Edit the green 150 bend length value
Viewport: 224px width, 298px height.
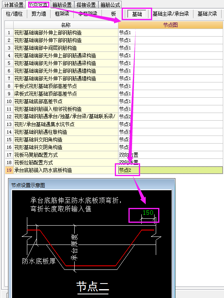tap(148, 212)
